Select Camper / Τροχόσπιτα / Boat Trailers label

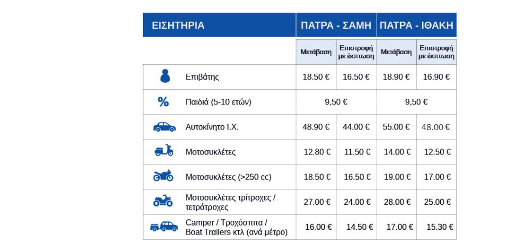[237, 227]
